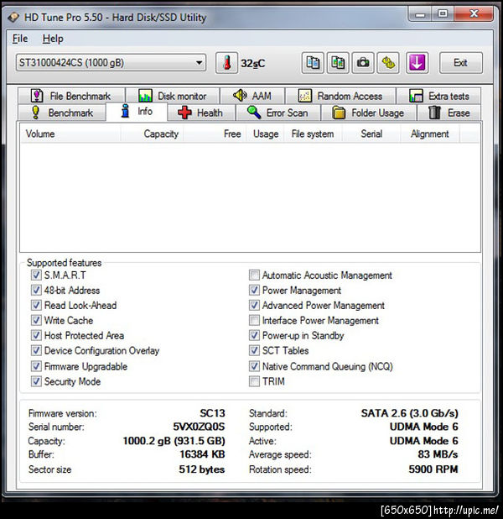The image size is (503, 519).
Task: Click the buffer value 16384 KB
Action: pyautogui.click(x=202, y=454)
